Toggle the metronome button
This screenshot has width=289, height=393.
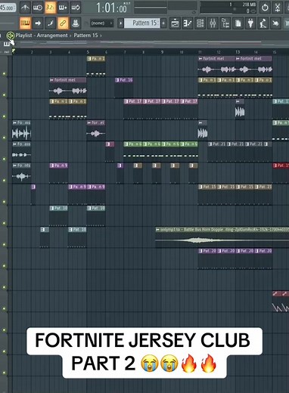[x=25, y=8]
